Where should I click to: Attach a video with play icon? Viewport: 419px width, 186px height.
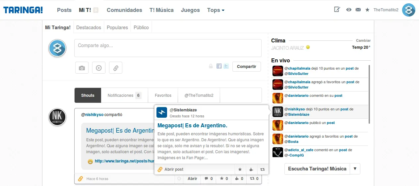(x=99, y=68)
